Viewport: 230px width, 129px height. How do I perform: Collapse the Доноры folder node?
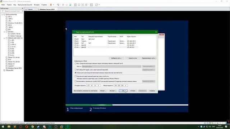click(4, 32)
